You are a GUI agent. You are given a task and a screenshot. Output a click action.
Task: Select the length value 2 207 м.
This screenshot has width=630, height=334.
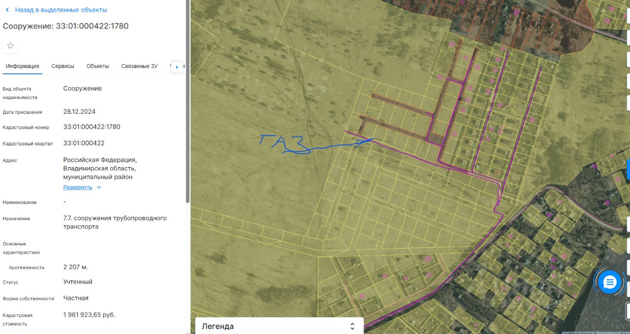click(x=76, y=267)
